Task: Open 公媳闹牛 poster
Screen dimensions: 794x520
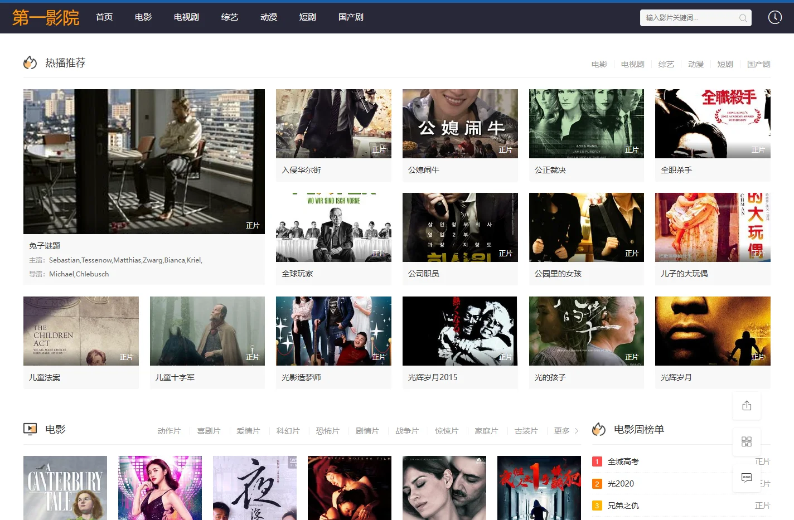Action: pyautogui.click(x=460, y=124)
